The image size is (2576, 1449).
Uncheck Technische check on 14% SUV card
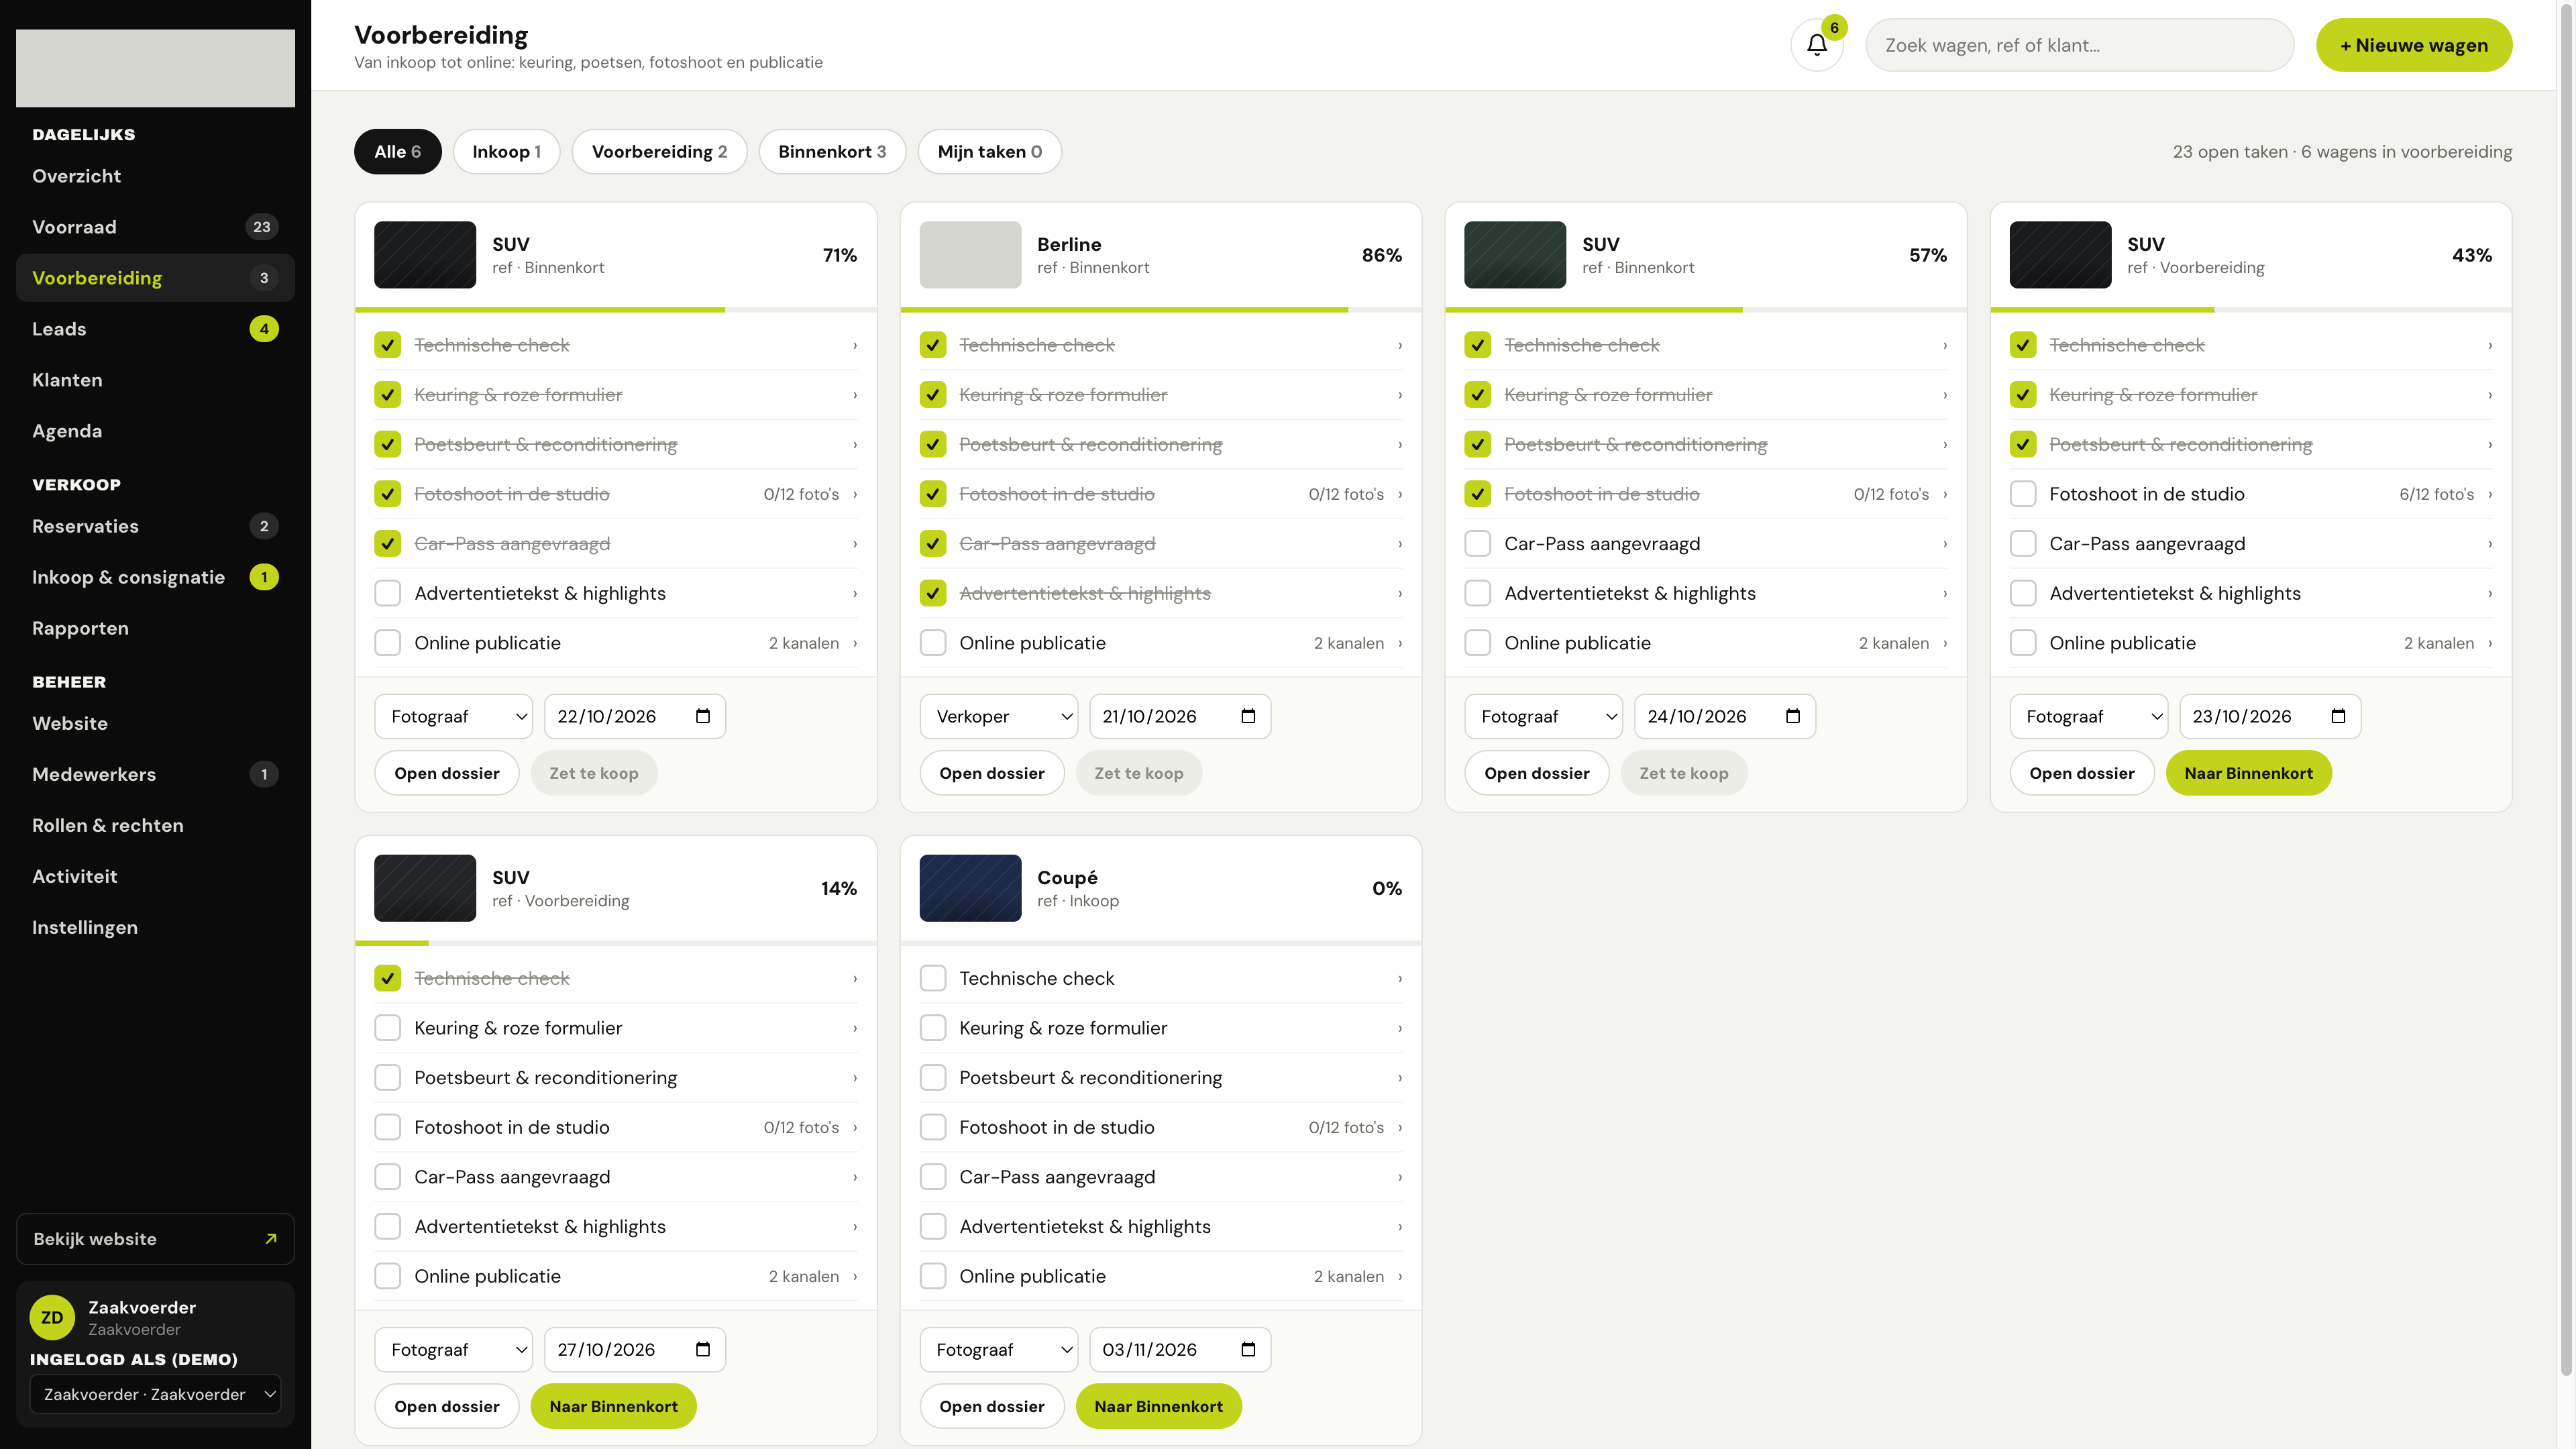(388, 978)
